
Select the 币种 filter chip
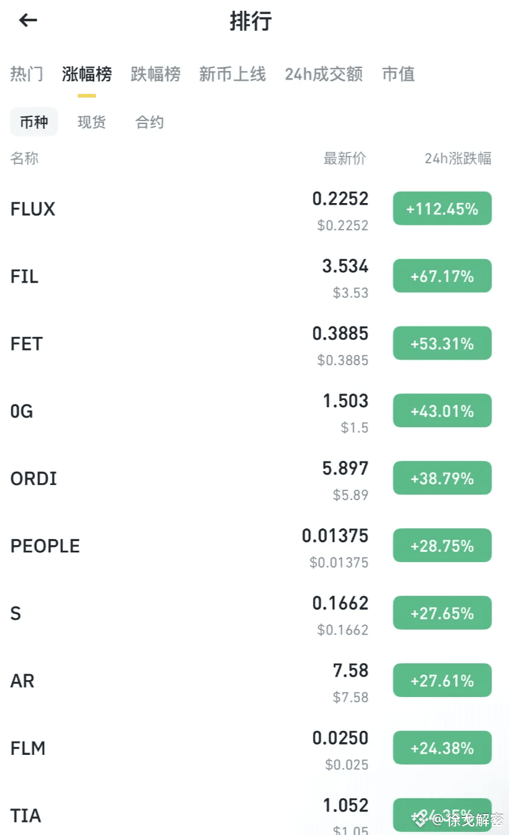pos(34,122)
